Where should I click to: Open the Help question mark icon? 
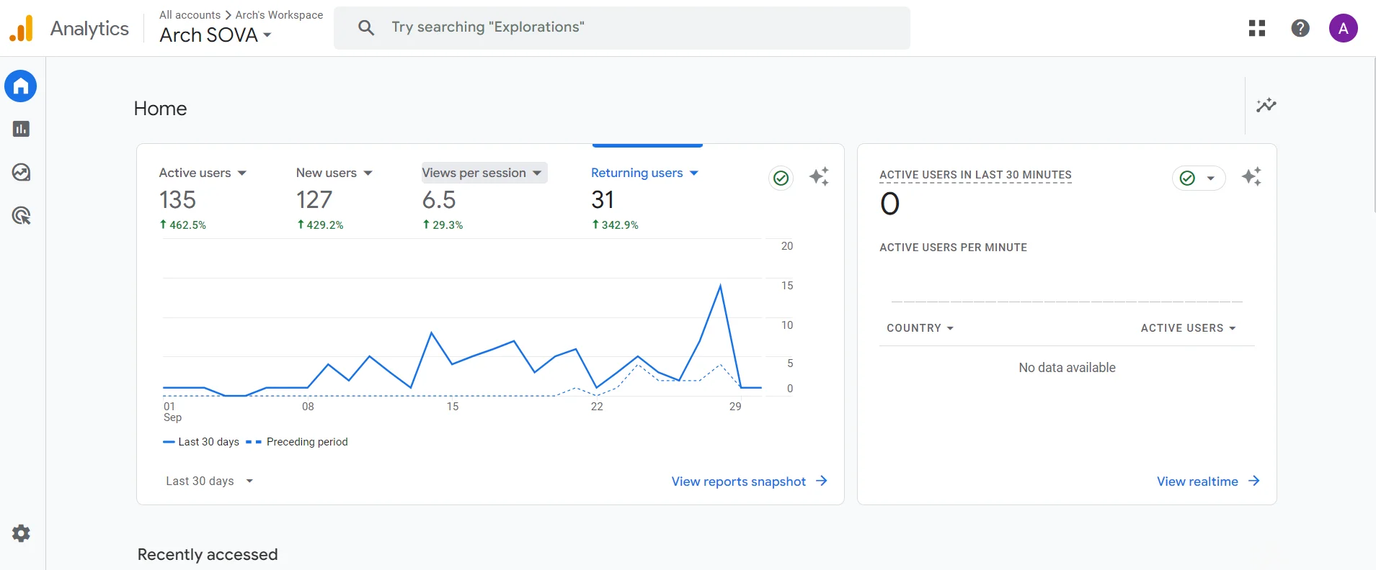1300,28
